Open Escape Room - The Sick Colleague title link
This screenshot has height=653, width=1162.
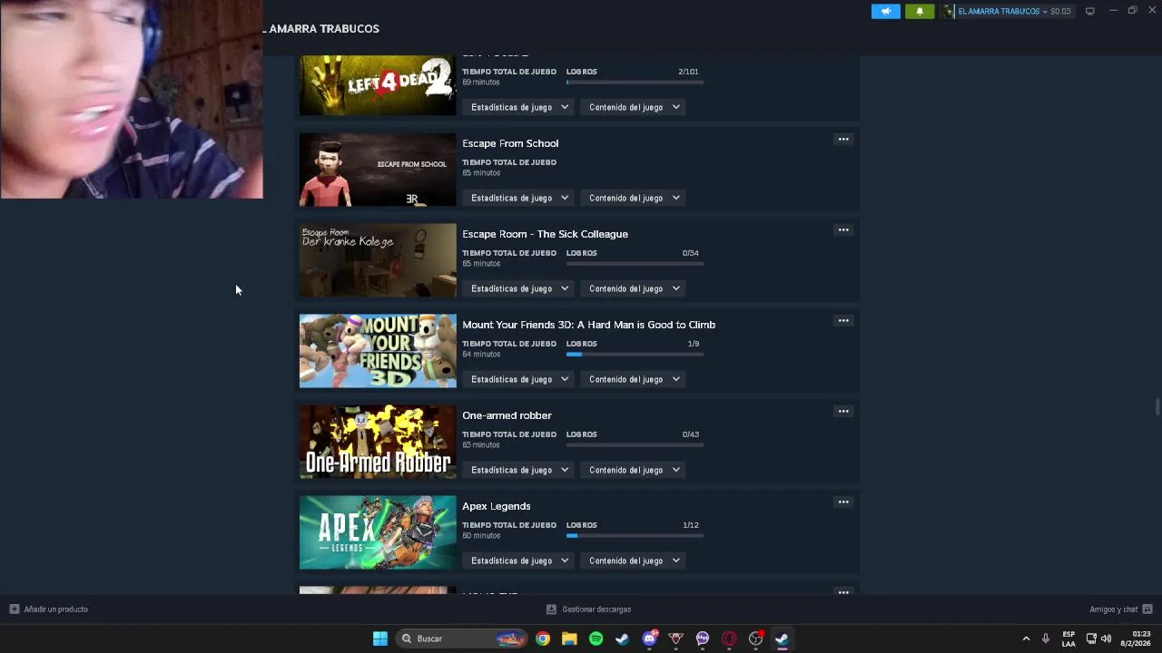(x=545, y=234)
